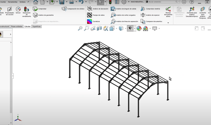Click the Select cursor tool

[x=101, y=2]
